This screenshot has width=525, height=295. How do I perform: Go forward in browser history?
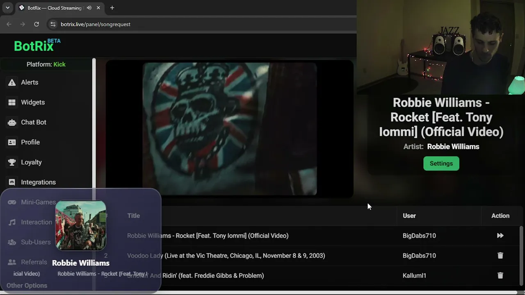(x=23, y=24)
